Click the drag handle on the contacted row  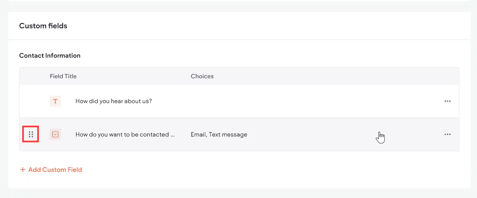pyautogui.click(x=31, y=135)
